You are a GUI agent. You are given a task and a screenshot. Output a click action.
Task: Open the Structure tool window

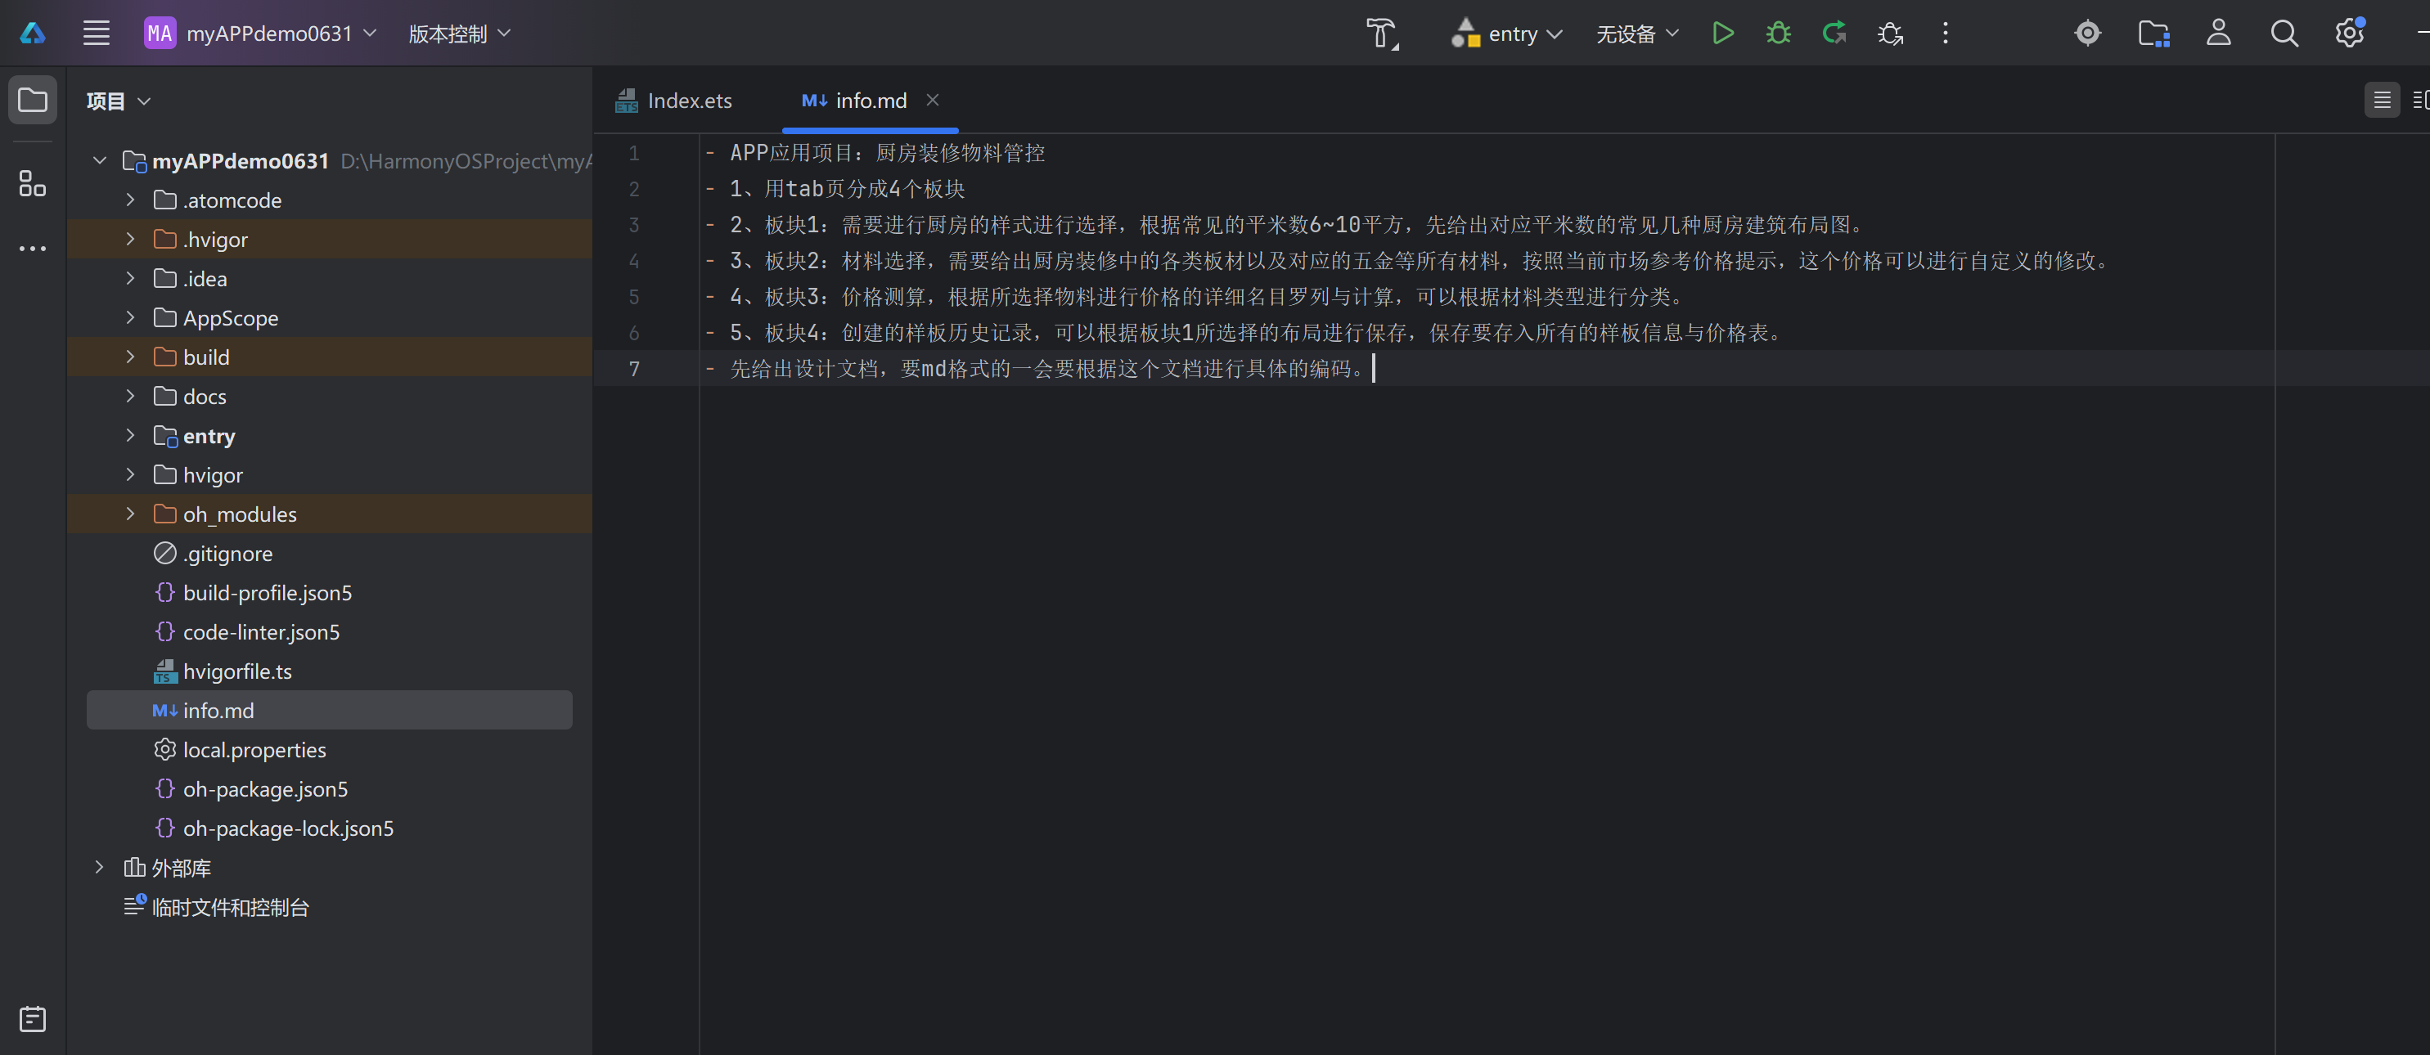coord(33,184)
